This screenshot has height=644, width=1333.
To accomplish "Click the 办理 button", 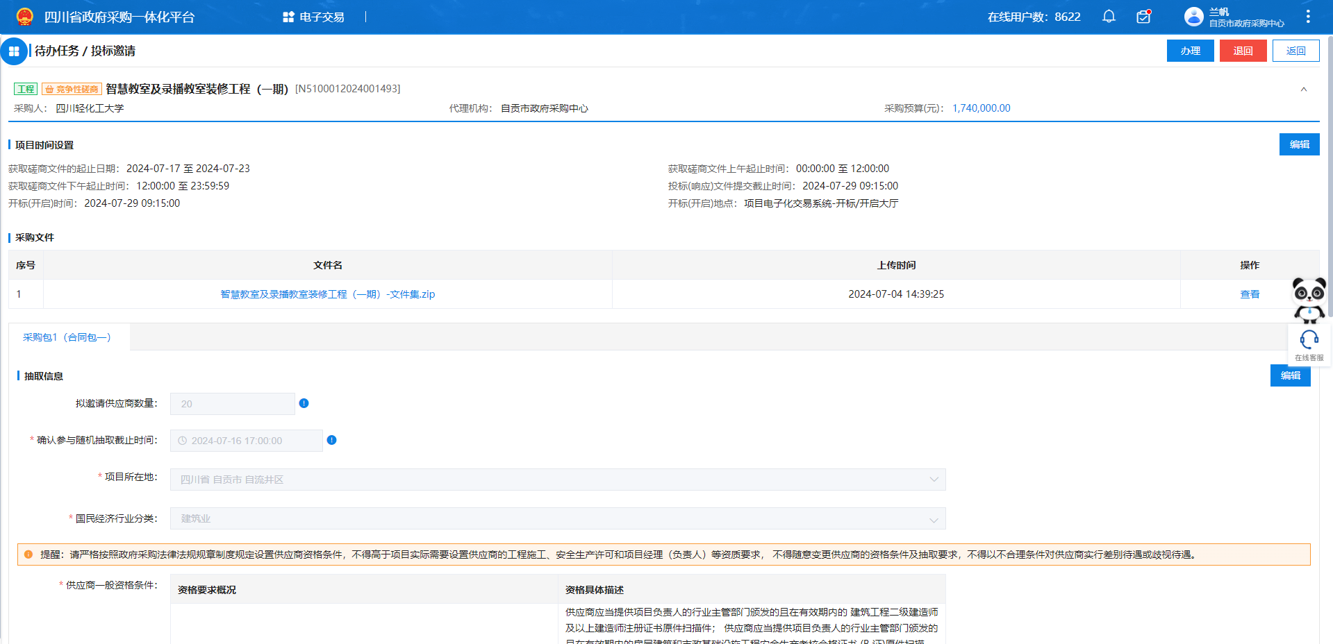I will (1191, 51).
